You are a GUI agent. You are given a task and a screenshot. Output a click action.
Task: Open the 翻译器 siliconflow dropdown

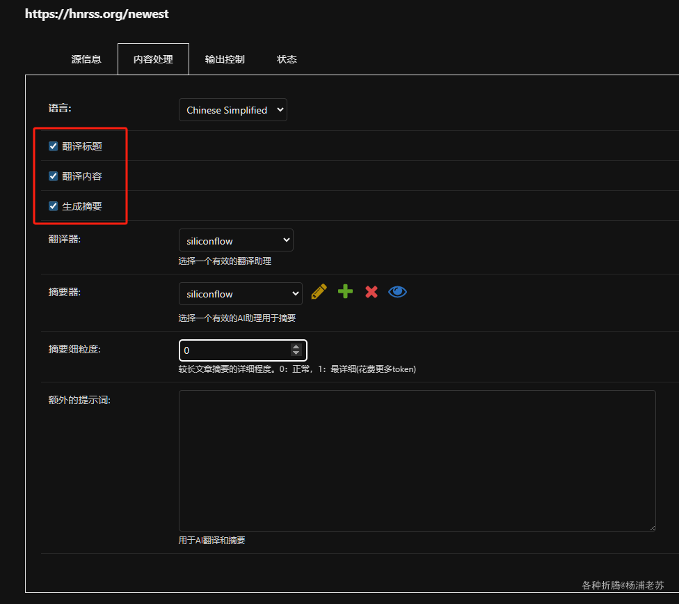pos(236,240)
